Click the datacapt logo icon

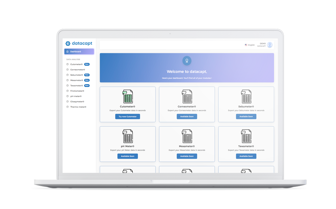click(68, 44)
